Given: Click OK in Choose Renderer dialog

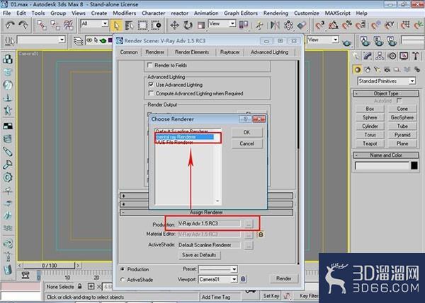Looking at the screenshot, I should coord(246,132).
